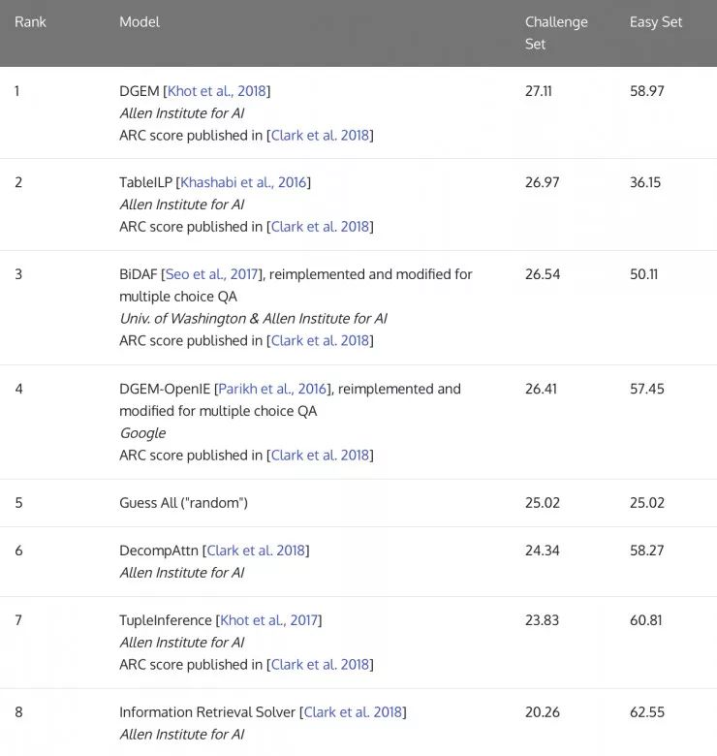This screenshot has height=756, width=717.
Task: Click the Rank column header
Action: tap(30, 22)
